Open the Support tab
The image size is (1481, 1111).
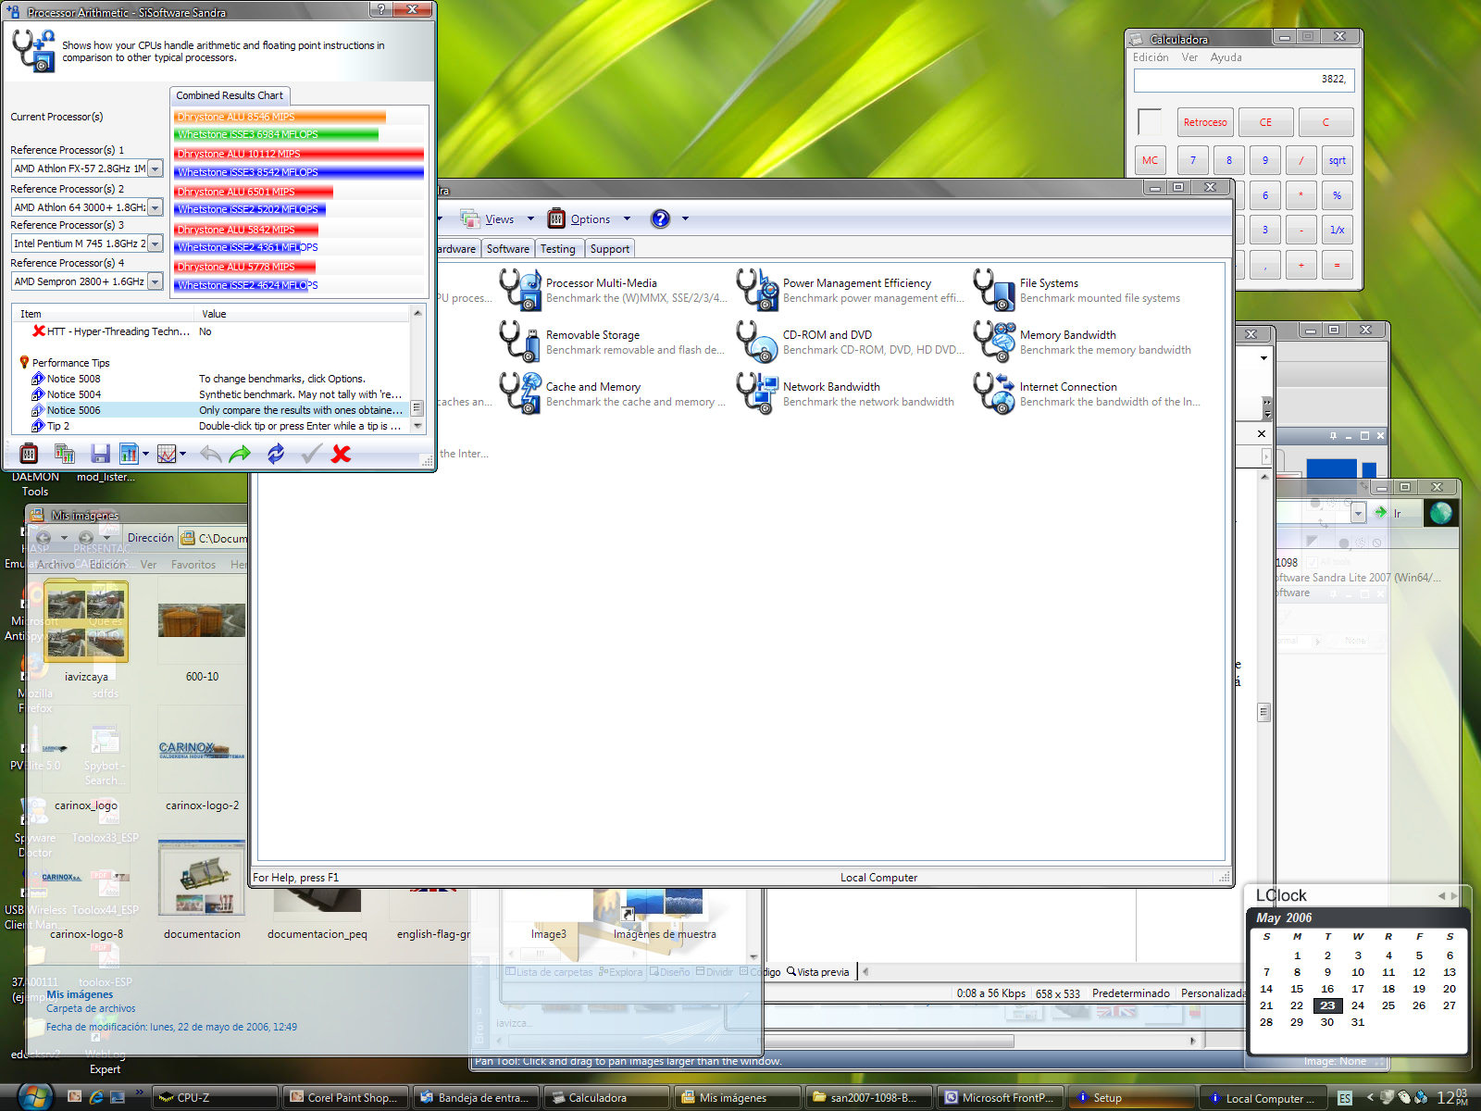click(609, 249)
